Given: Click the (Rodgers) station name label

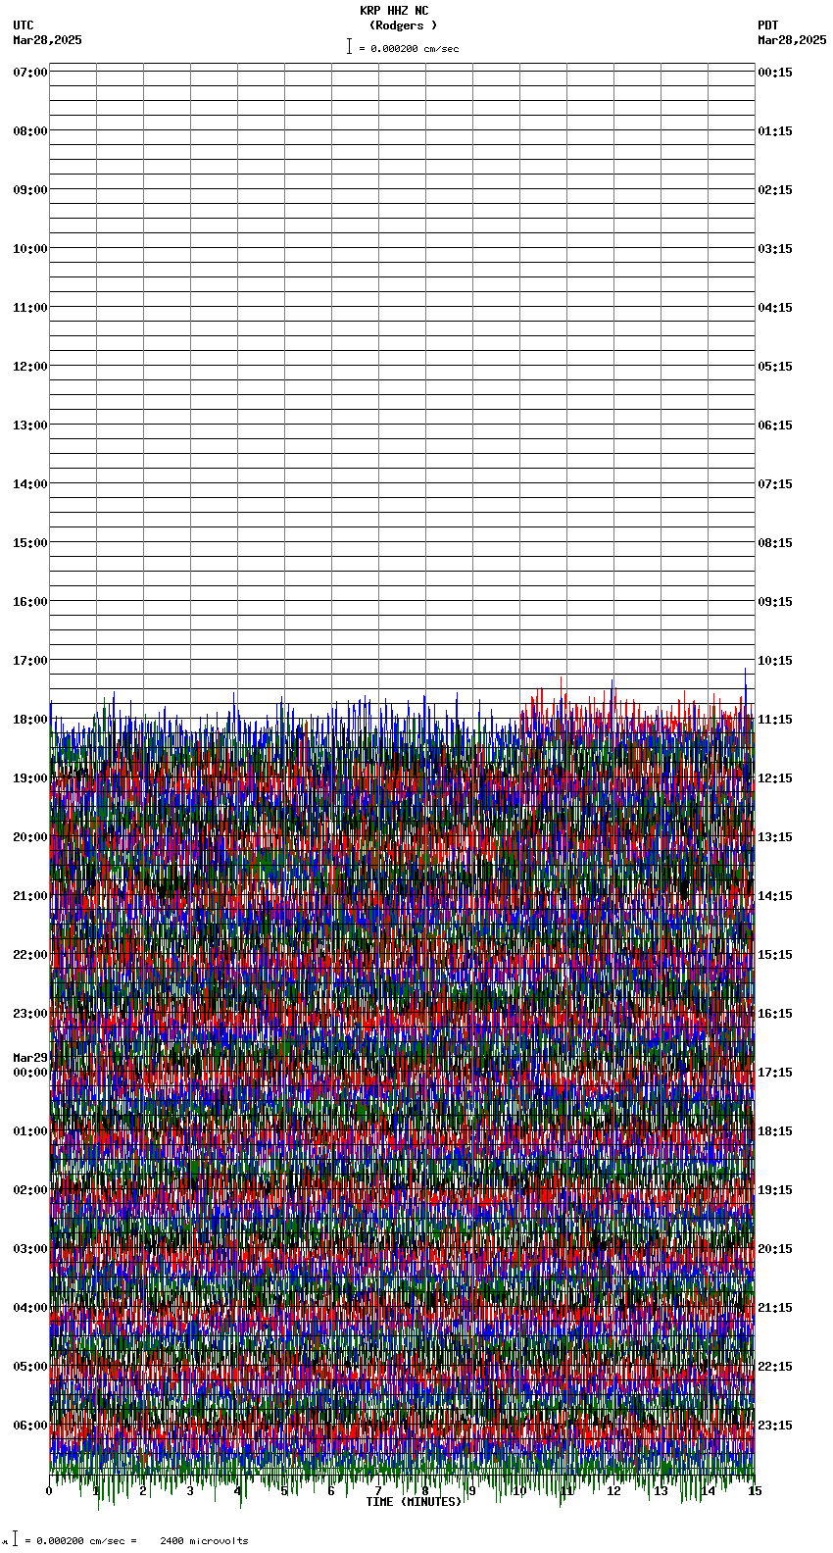Looking at the screenshot, I should [x=403, y=25].
